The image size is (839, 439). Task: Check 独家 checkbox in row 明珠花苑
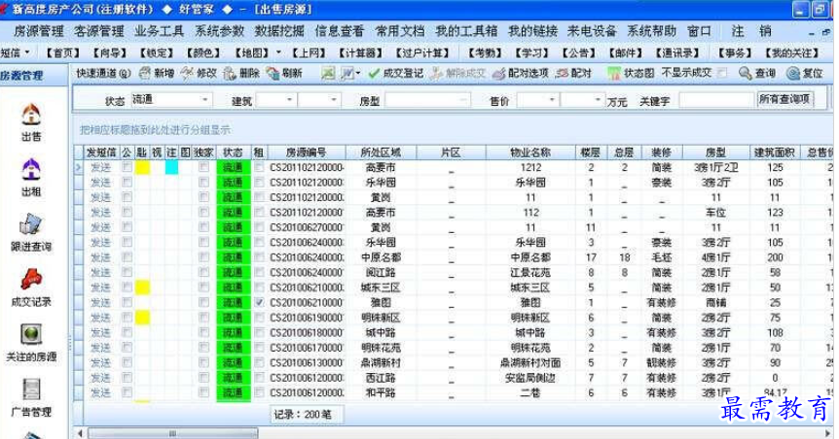pos(203,348)
